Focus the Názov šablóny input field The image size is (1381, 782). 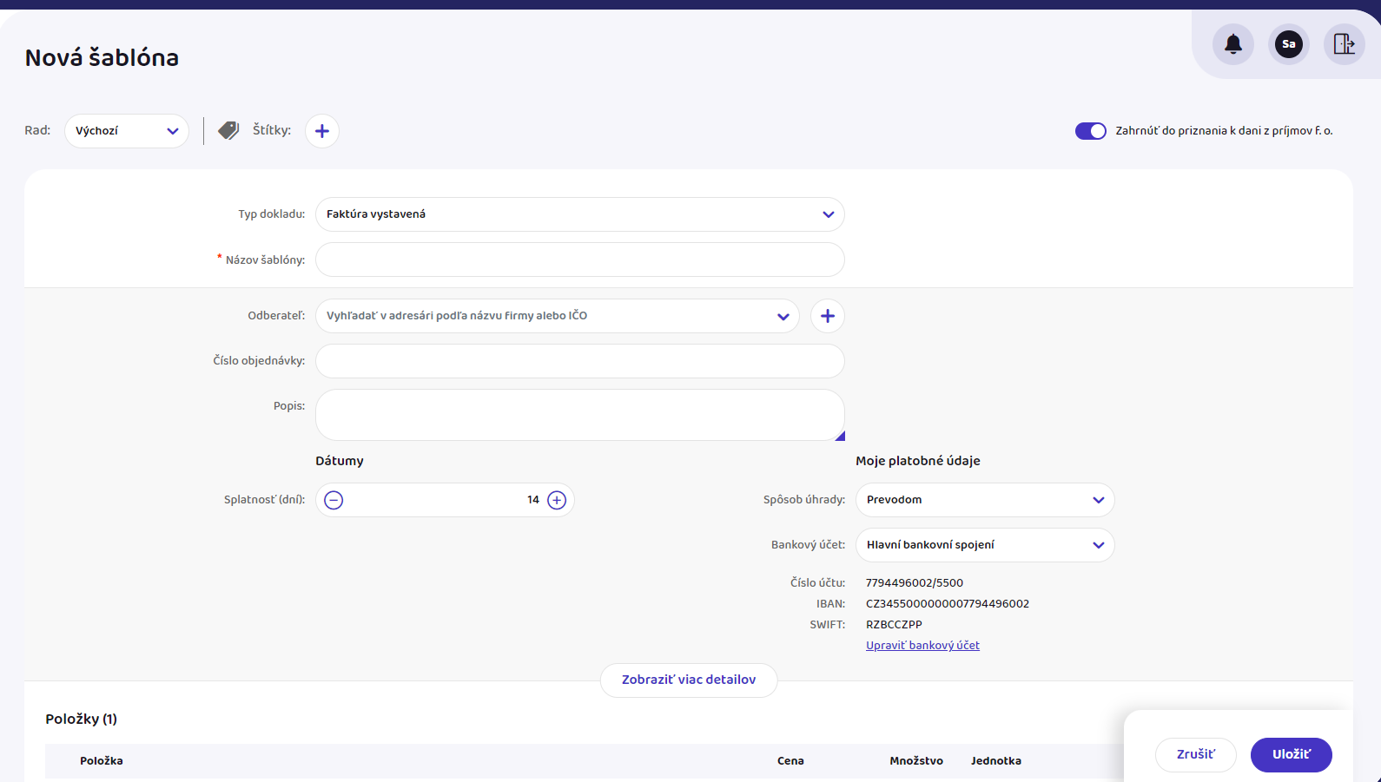coord(579,260)
